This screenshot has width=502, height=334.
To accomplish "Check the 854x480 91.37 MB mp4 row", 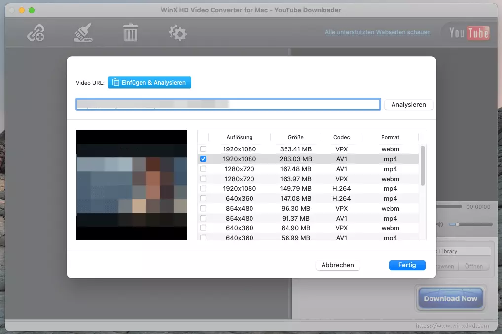I will [x=203, y=219].
